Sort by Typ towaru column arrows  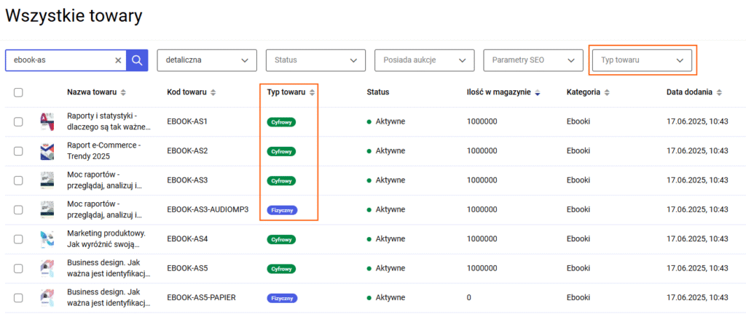pyautogui.click(x=312, y=92)
